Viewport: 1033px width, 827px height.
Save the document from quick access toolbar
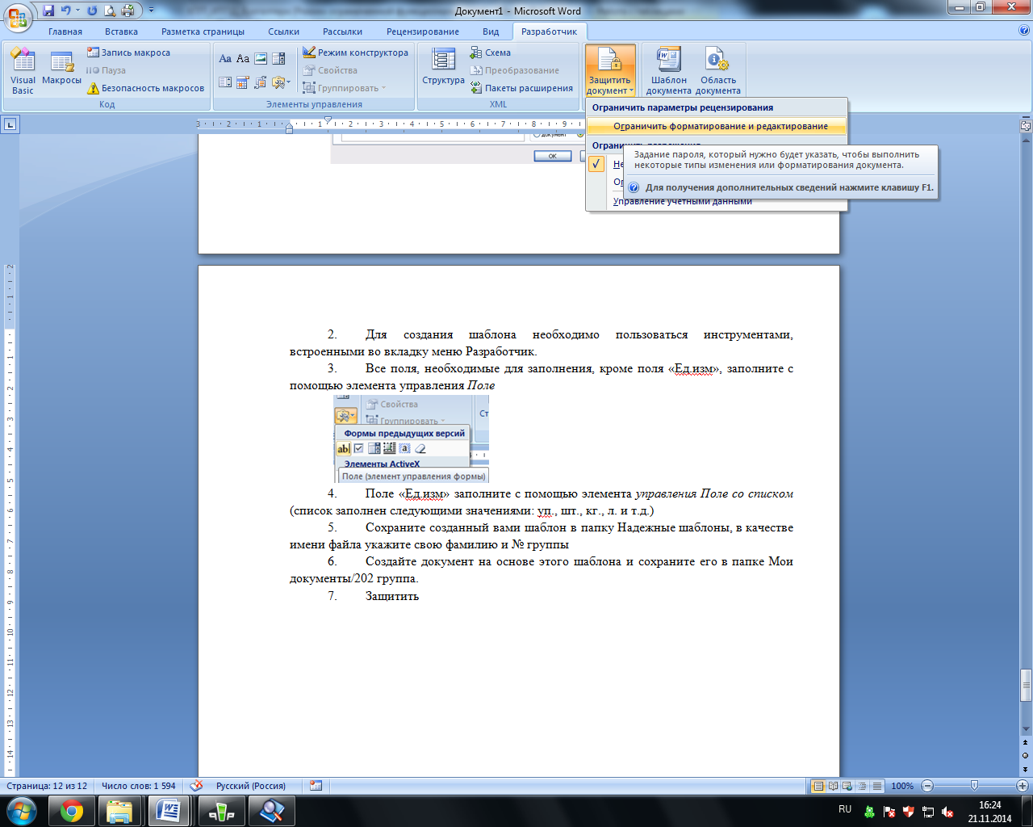point(48,10)
